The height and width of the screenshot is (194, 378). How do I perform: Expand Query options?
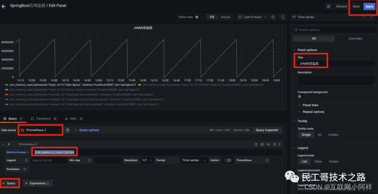(89, 130)
